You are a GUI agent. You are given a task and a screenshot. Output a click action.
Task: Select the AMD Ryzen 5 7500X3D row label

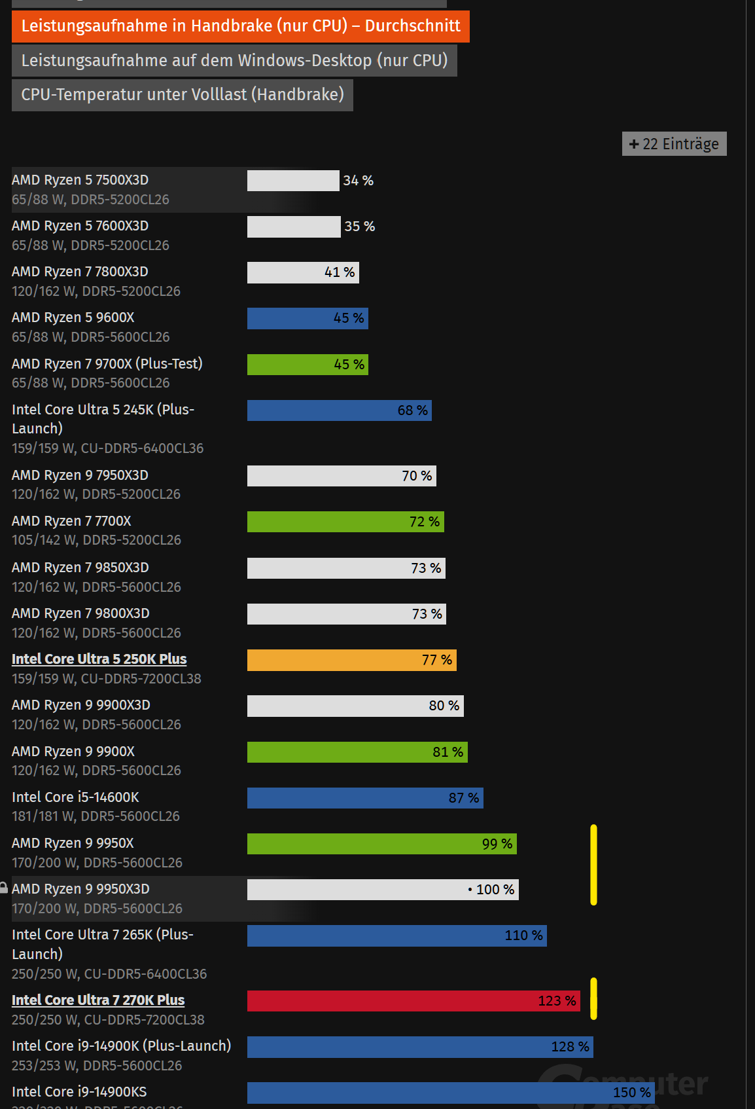(x=80, y=180)
